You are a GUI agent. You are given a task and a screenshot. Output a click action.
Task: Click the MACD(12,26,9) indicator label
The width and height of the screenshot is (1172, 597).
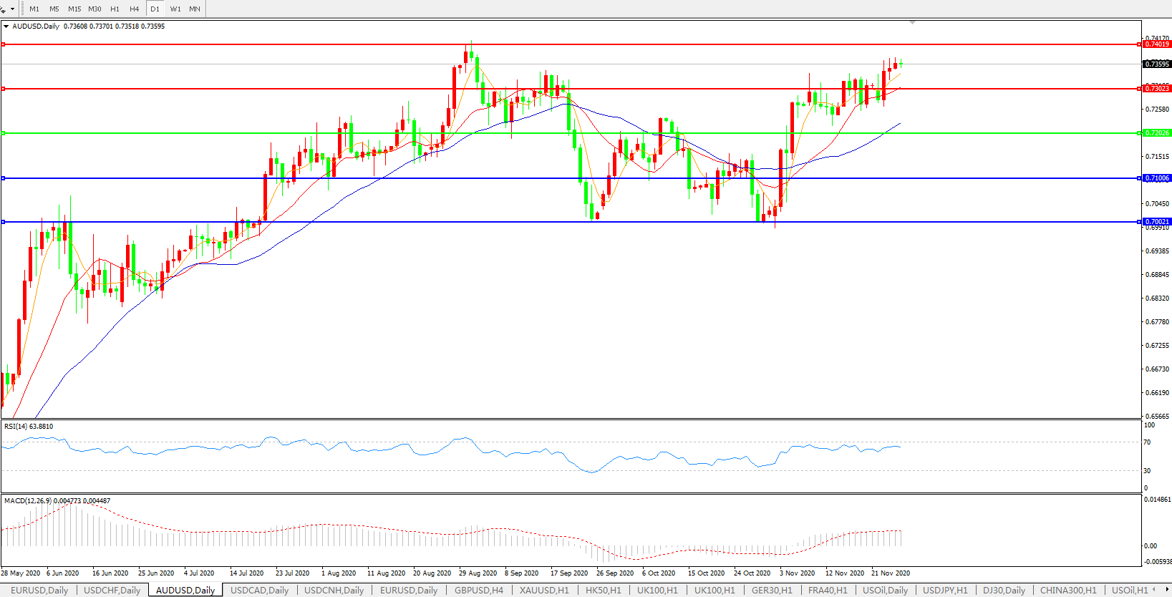click(x=28, y=501)
